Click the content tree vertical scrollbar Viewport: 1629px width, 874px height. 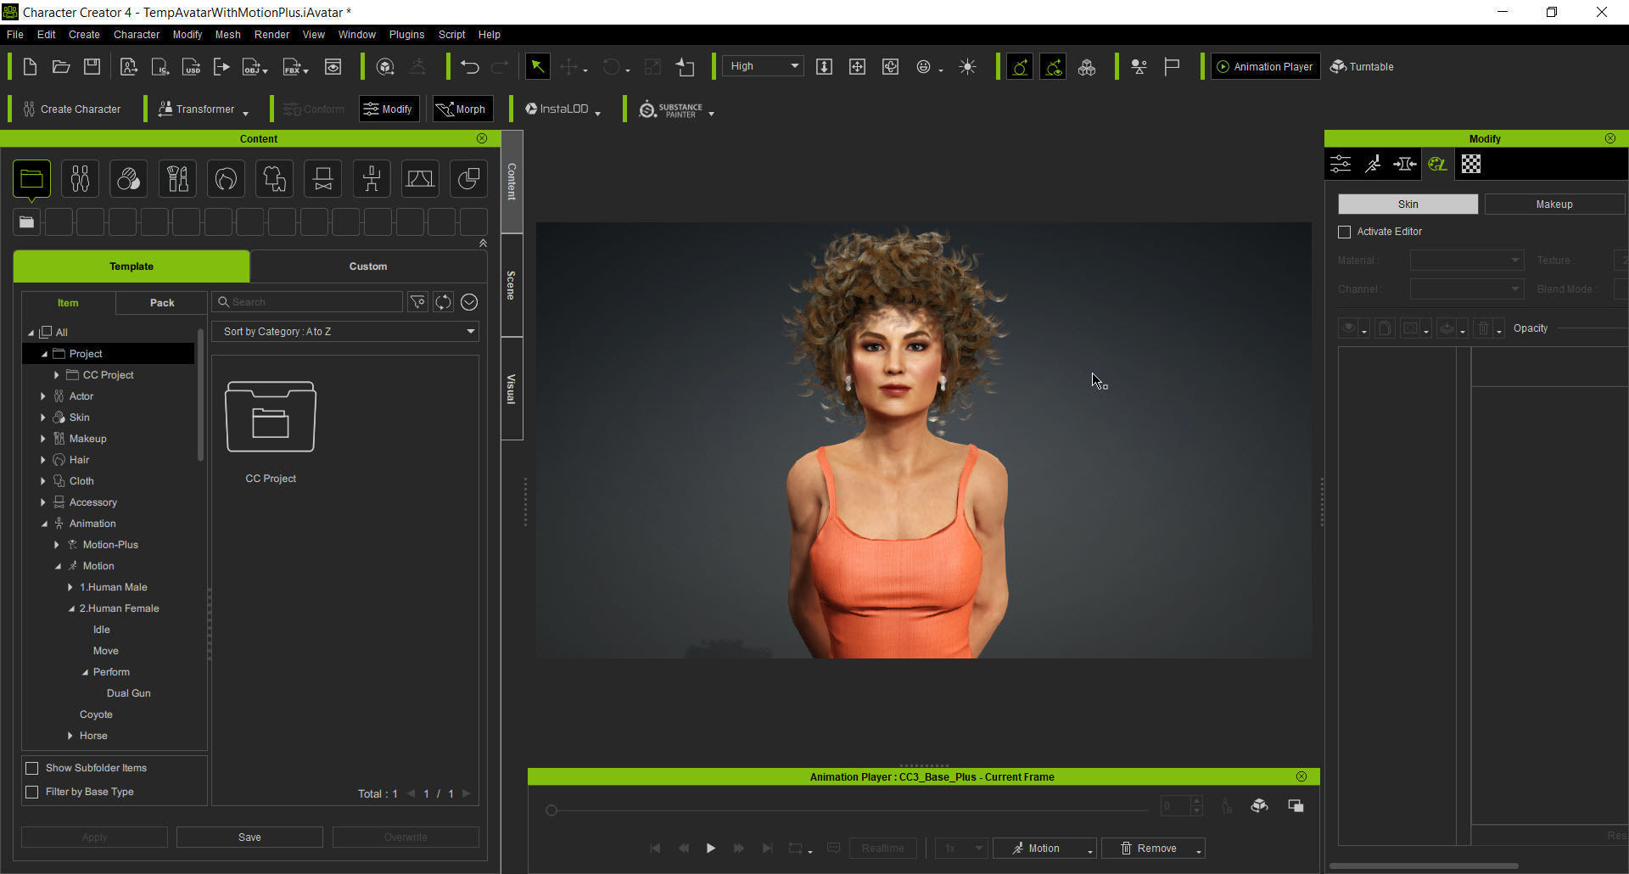point(201,394)
